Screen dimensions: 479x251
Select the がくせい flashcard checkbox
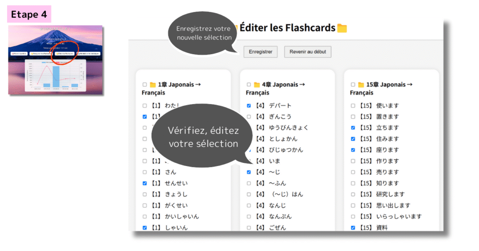[x=145, y=205]
